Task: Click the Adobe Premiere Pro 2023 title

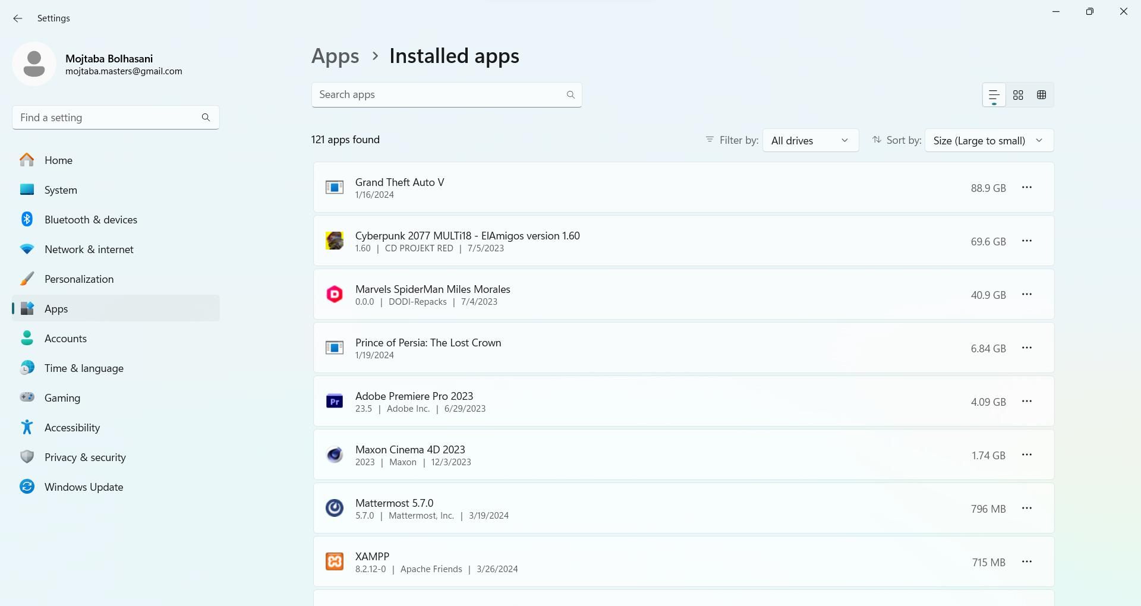Action: 414,396
